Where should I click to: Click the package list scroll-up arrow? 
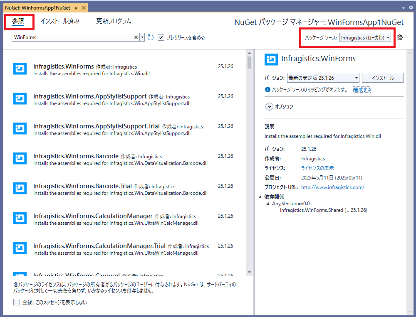tap(249, 53)
